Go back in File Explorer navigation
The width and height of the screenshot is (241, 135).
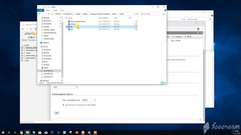[40, 14]
